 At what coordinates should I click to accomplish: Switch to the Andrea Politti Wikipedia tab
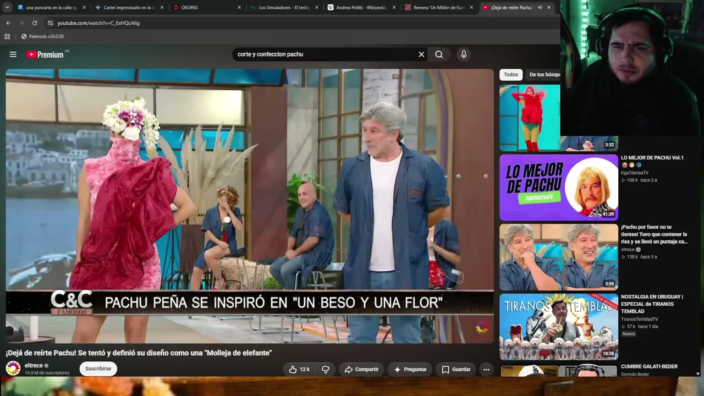pyautogui.click(x=360, y=8)
